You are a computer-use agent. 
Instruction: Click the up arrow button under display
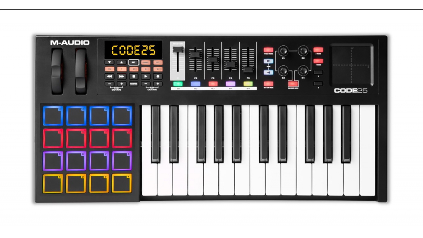pyautogui.click(x=122, y=62)
